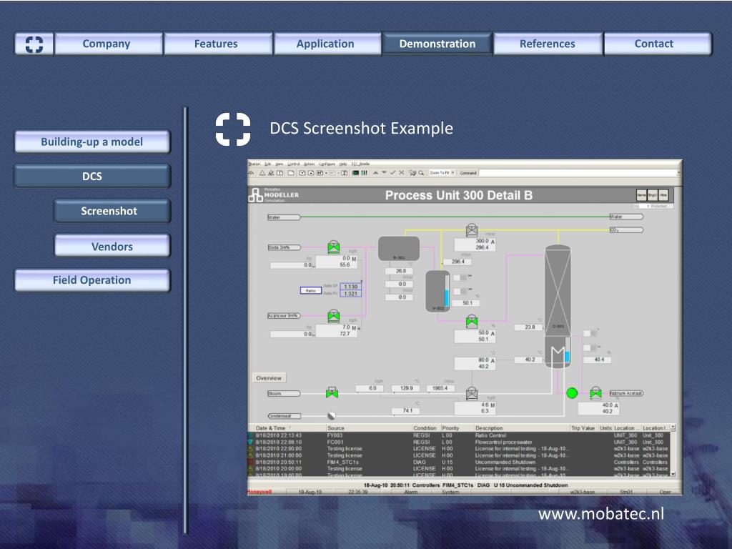The width and height of the screenshot is (732, 549).
Task: Go to the Features tab
Action: pyautogui.click(x=218, y=44)
